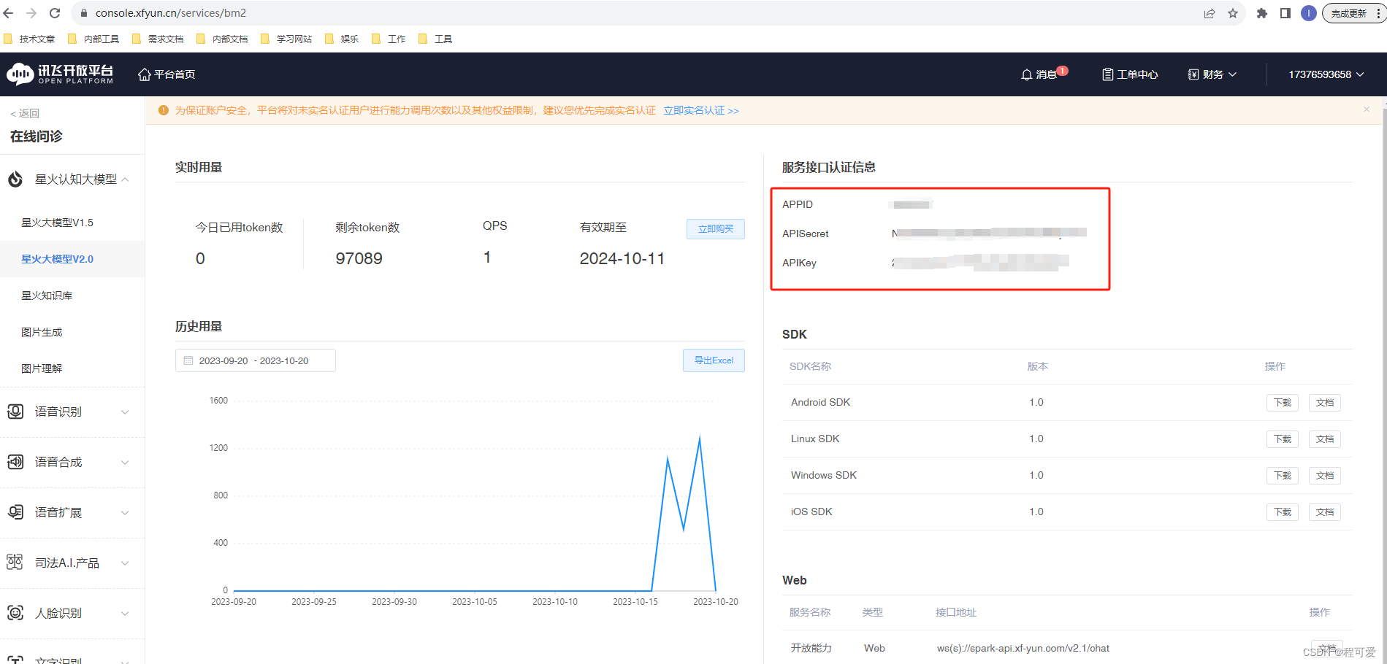The width and height of the screenshot is (1387, 664).
Task: Click the ws(s)://spark-api.xf-yun.com/v2.1/chat address
Action: pos(1023,648)
